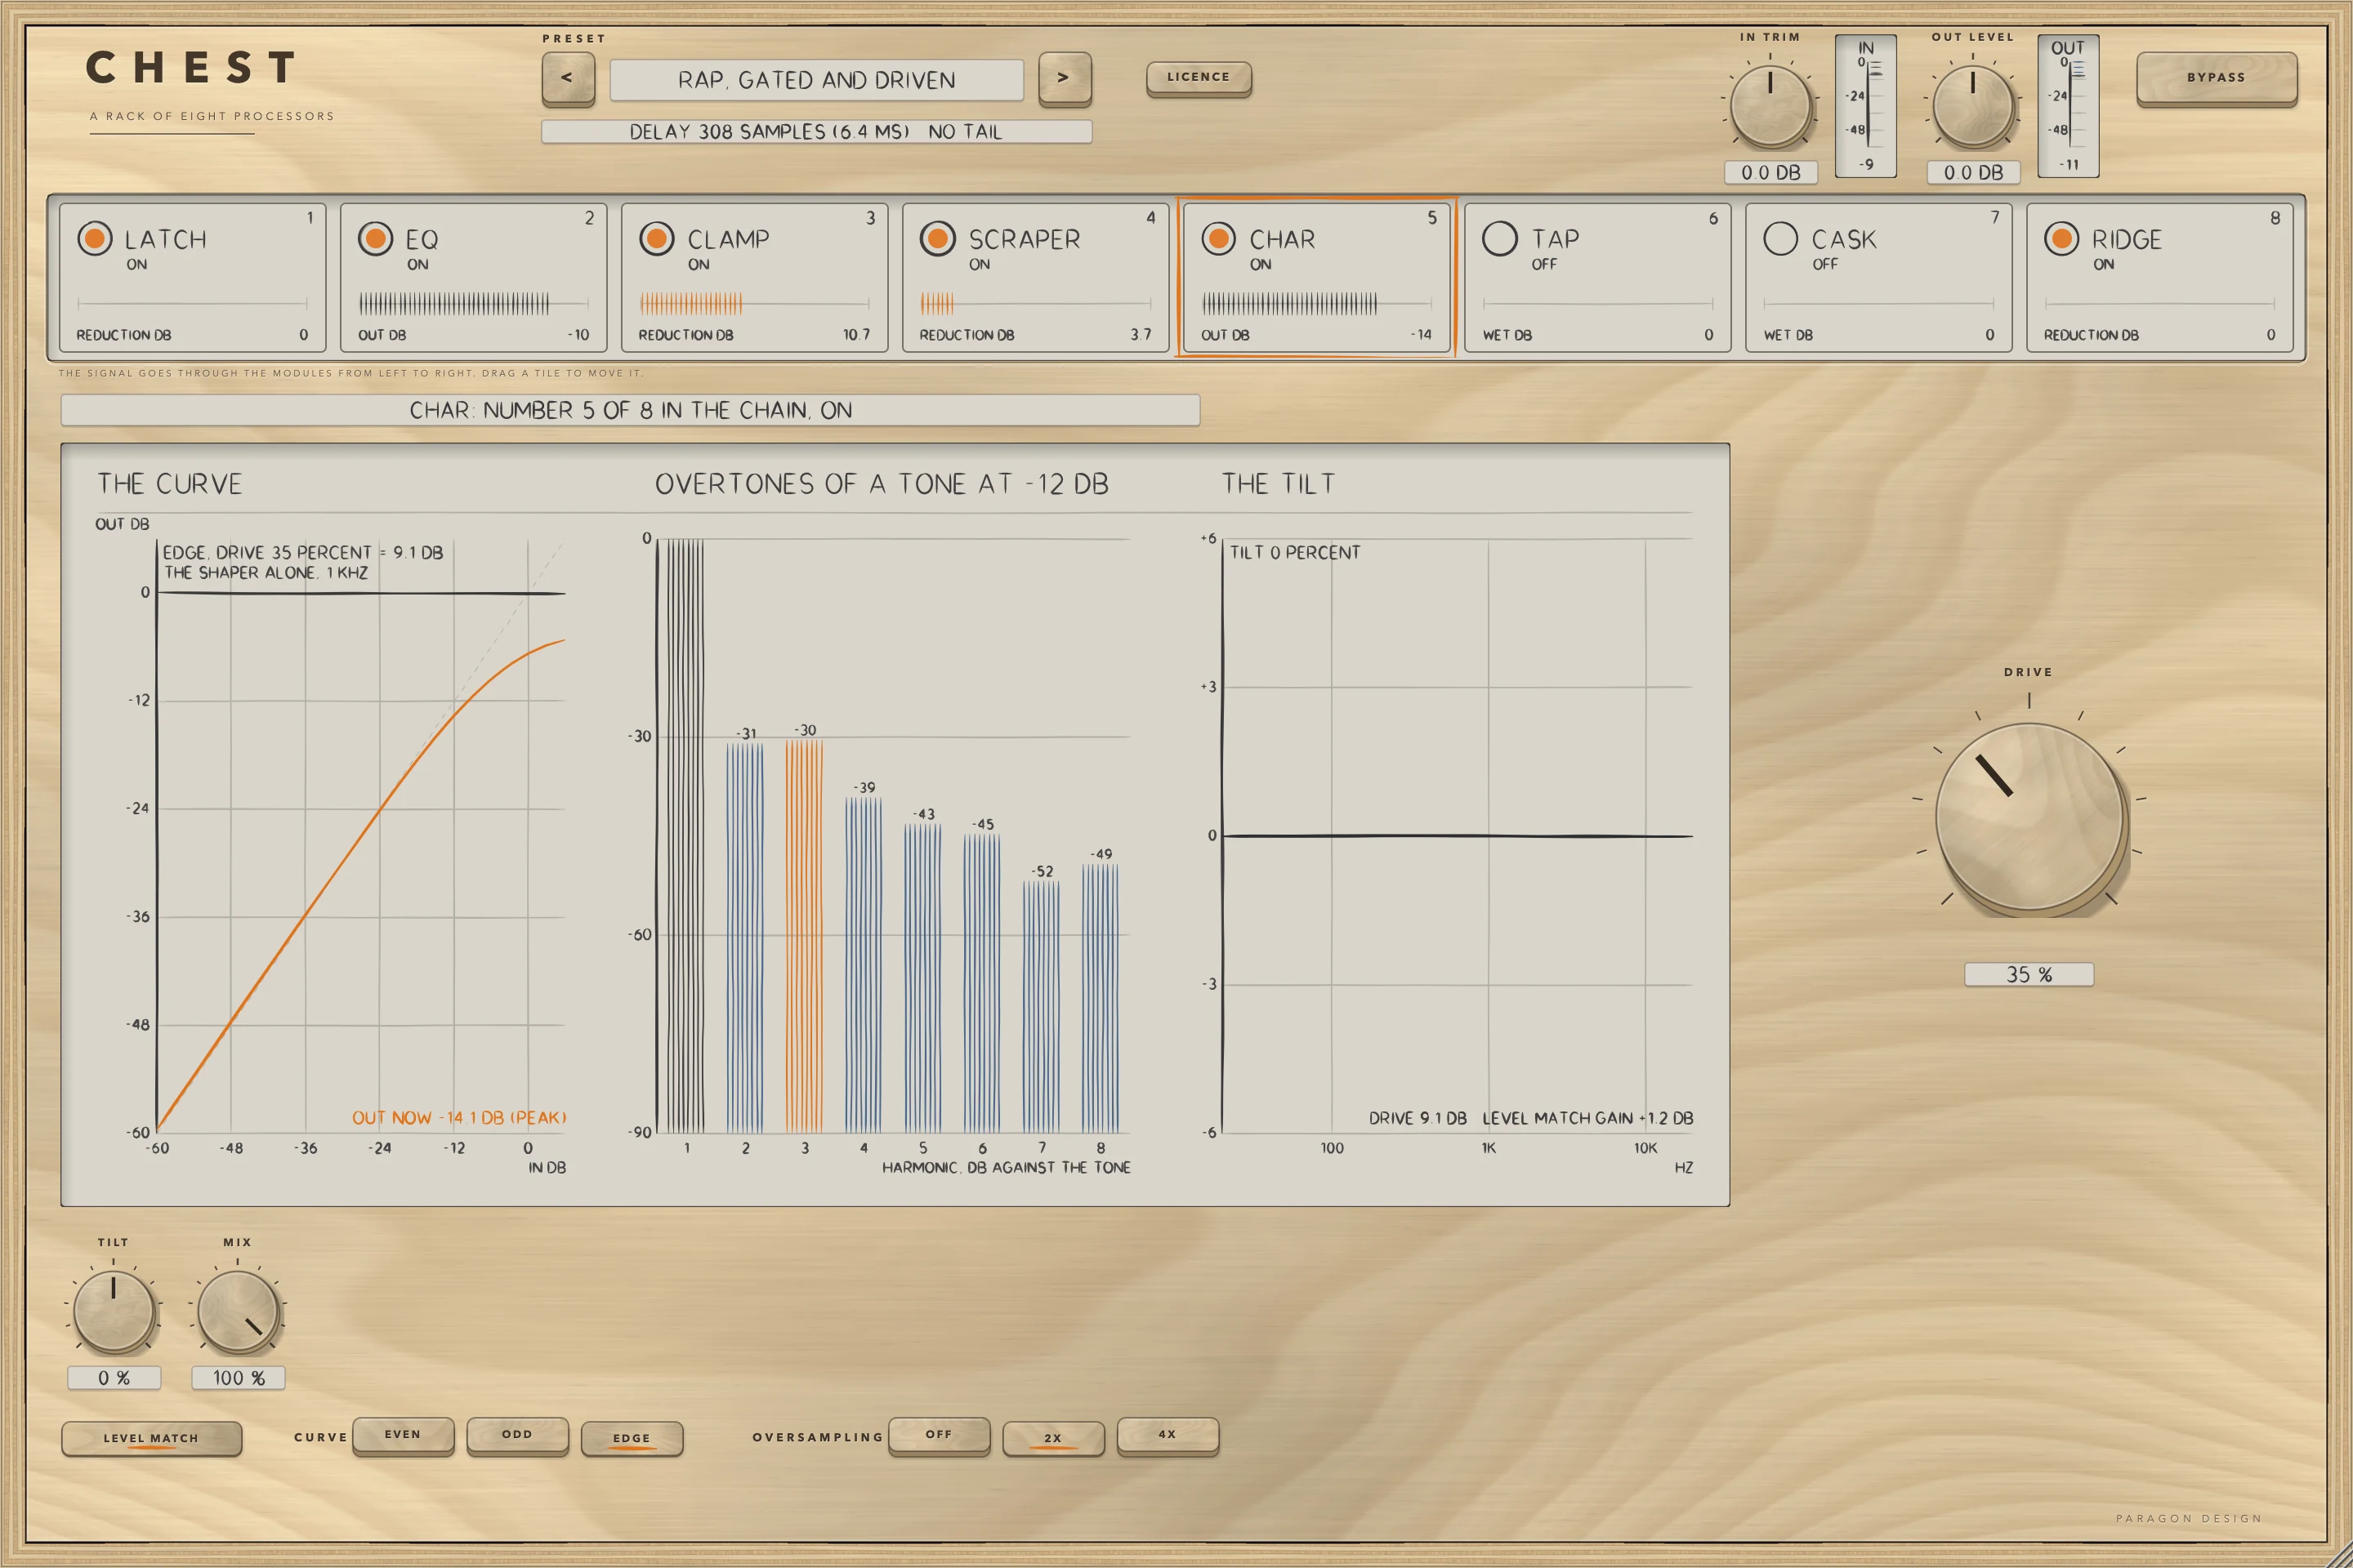
Task: Enable the TAP module power circle
Action: pyautogui.click(x=1500, y=238)
